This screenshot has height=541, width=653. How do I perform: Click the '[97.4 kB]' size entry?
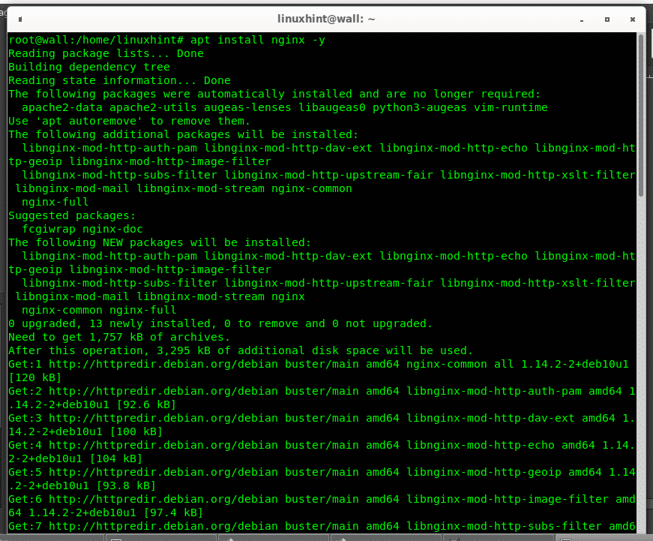pos(173,512)
